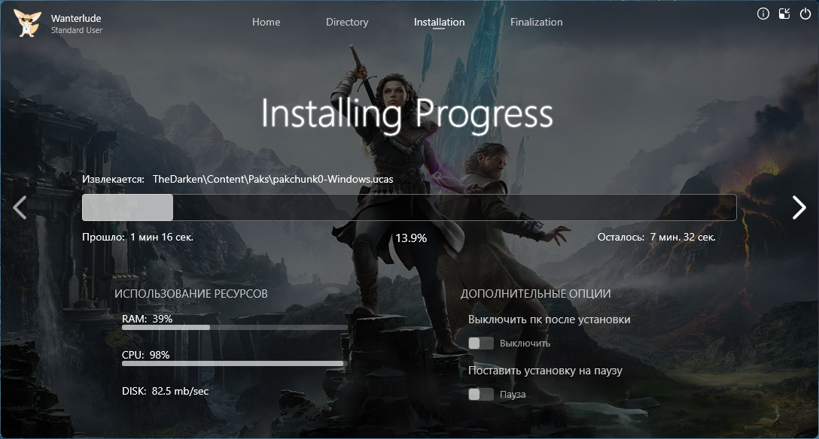Go to next page with right arrow
The height and width of the screenshot is (439, 819).
tap(799, 207)
